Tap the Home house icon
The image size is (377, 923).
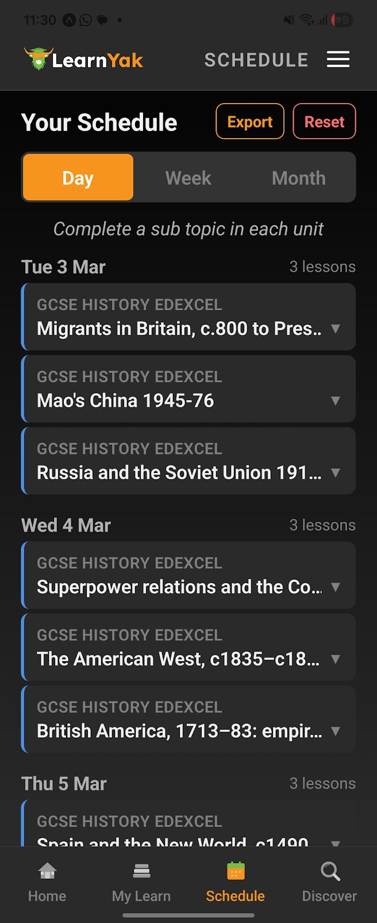(47, 871)
